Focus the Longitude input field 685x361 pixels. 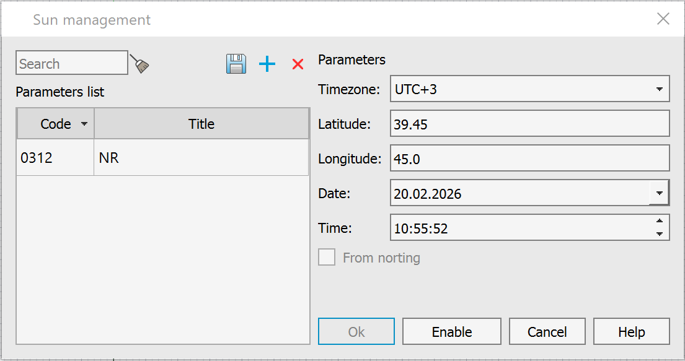tap(530, 159)
